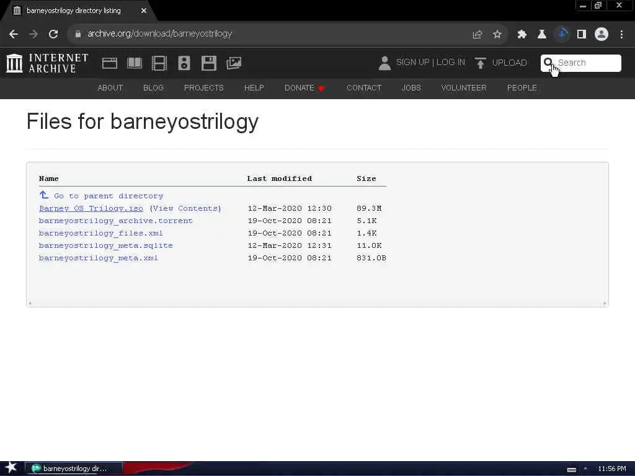635x476 pixels.
Task: Click the share page icon in address bar
Action: click(477, 34)
